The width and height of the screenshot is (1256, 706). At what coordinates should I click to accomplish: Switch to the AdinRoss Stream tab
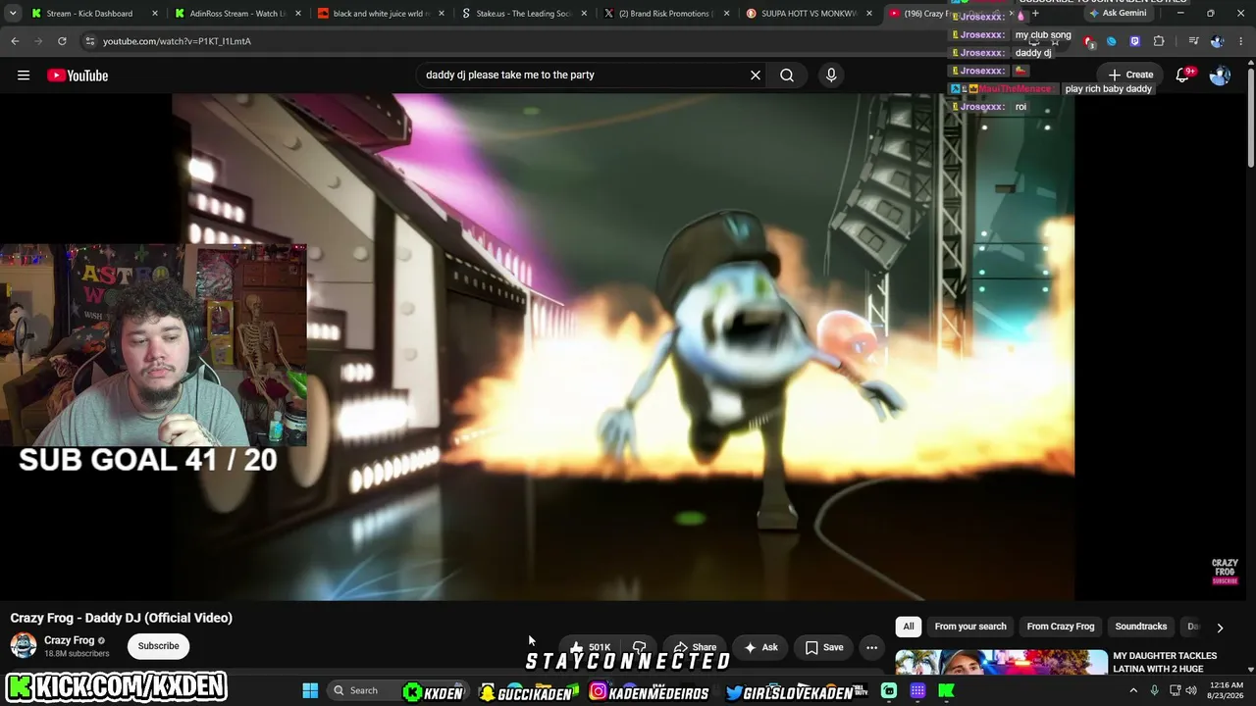(x=237, y=14)
